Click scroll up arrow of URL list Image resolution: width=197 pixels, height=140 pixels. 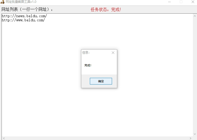pyautogui.click(x=195, y=16)
